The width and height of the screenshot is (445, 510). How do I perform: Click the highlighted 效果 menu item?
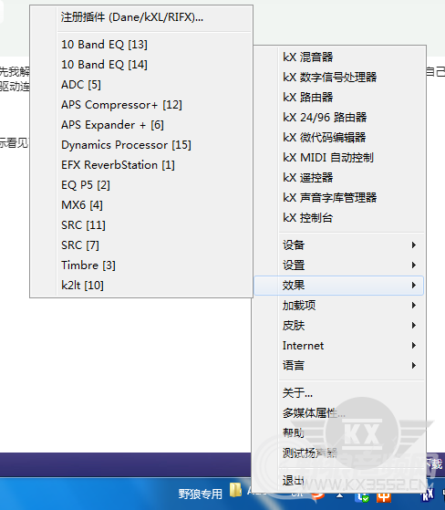(x=338, y=286)
